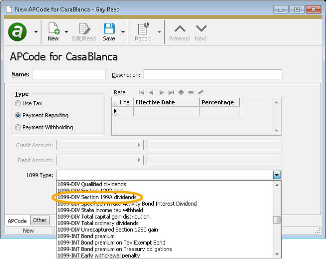
Task: Click the New document toolbar icon
Action: point(53,28)
